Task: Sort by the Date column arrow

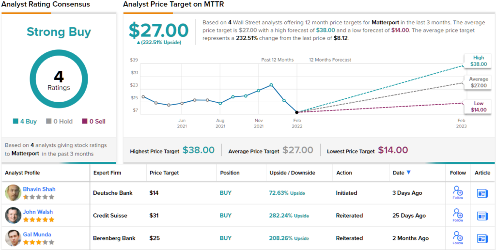Action: tap(408, 172)
